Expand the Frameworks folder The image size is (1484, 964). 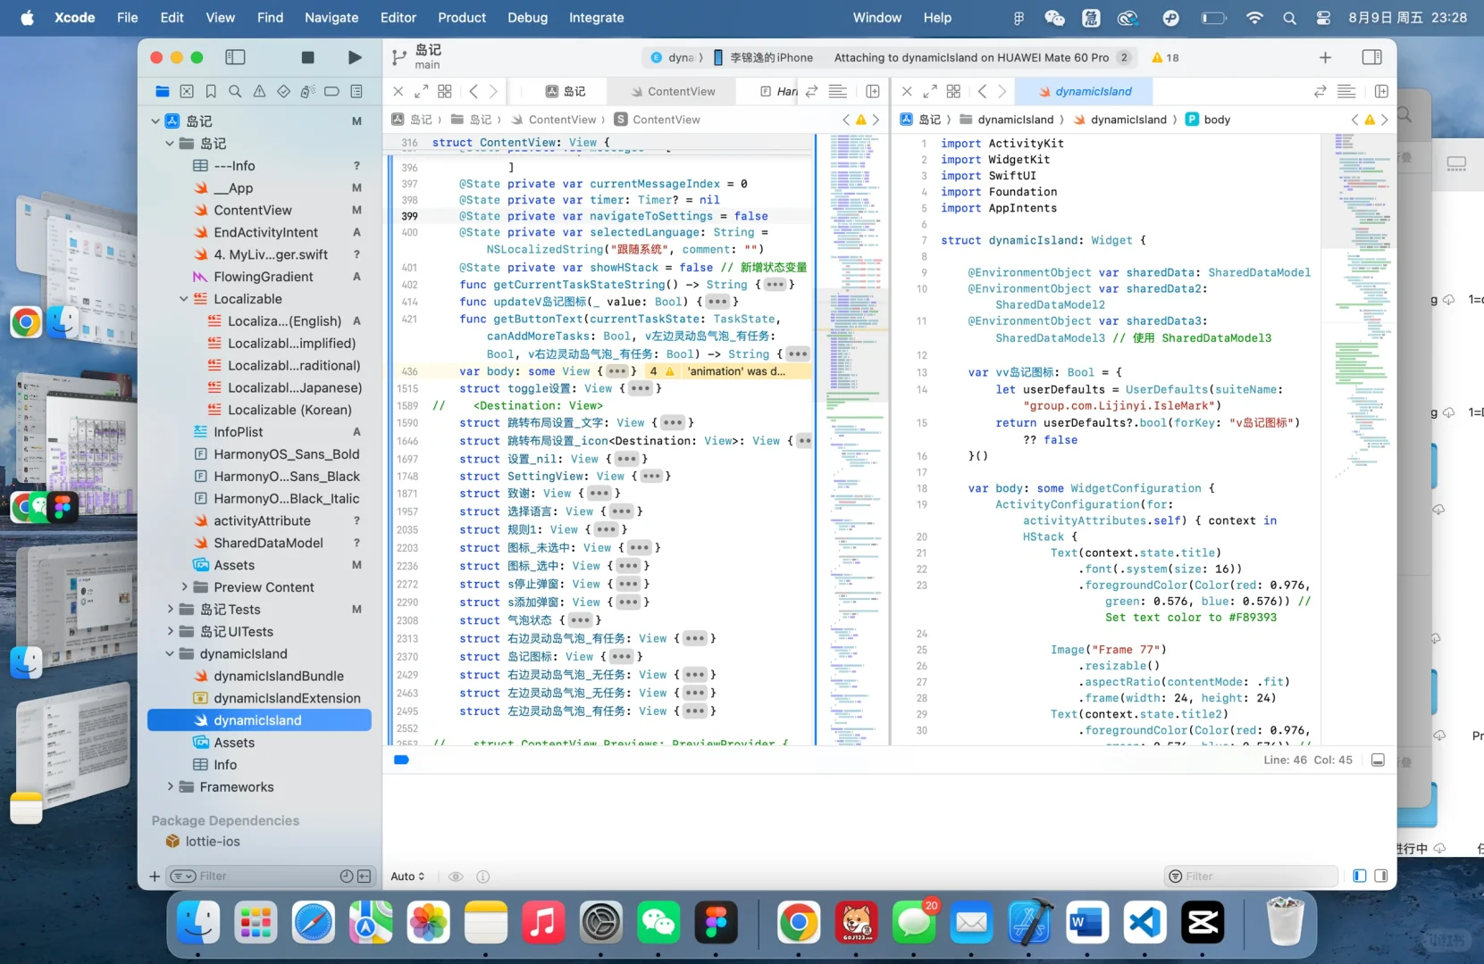(x=171, y=786)
